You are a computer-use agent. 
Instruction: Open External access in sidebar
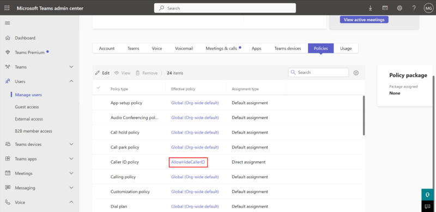point(29,119)
